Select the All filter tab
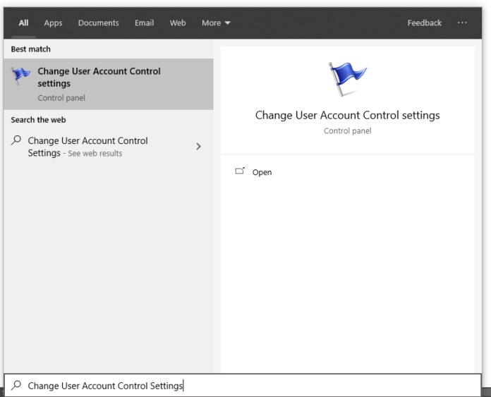The height and width of the screenshot is (397, 491). (x=23, y=23)
